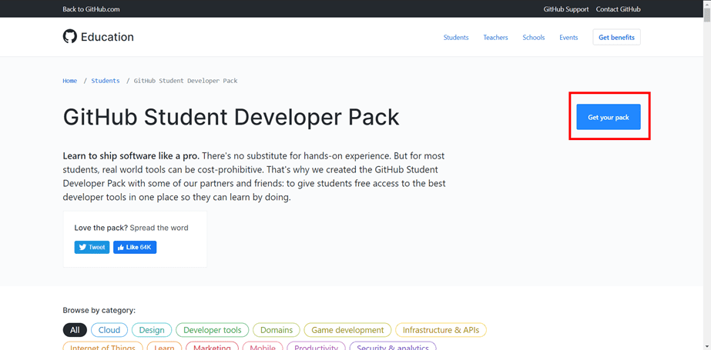Select the Cloud category filter
Viewport: 711px width, 350px height.
[x=109, y=330]
